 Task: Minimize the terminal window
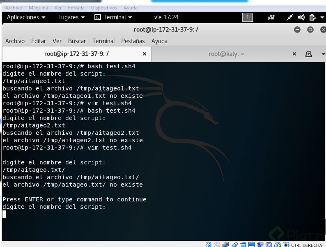click(x=297, y=30)
